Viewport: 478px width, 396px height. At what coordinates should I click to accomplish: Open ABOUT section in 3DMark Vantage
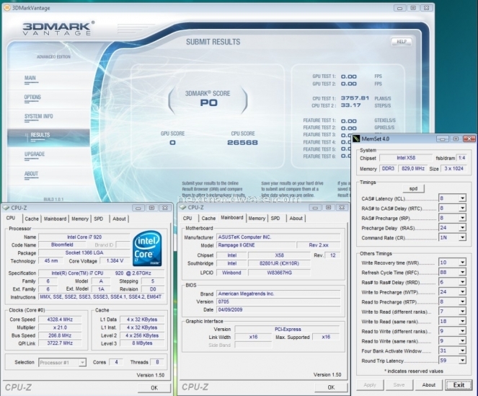point(31,174)
